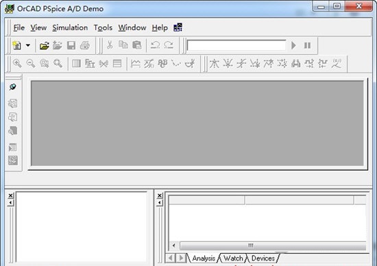Click the tab scroll right arrow
The height and width of the screenshot is (266, 377).
181,258
